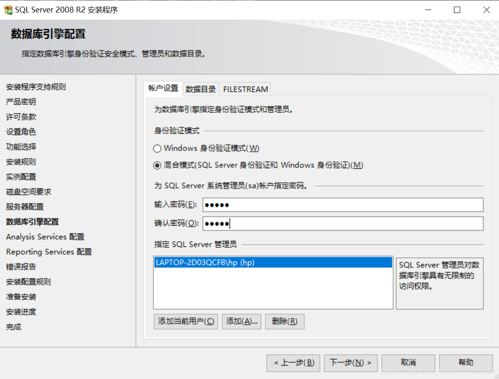The width and height of the screenshot is (499, 379).
Task: Close the SQL Server setup window
Action: [486, 10]
